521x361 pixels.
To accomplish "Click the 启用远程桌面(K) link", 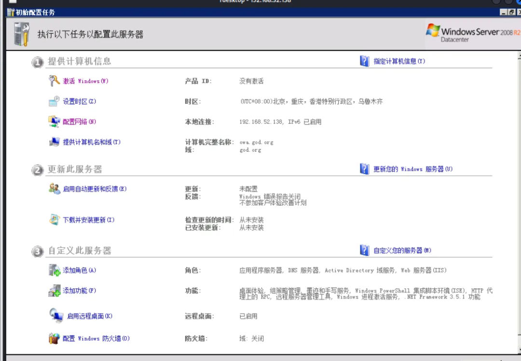I will tap(90, 316).
